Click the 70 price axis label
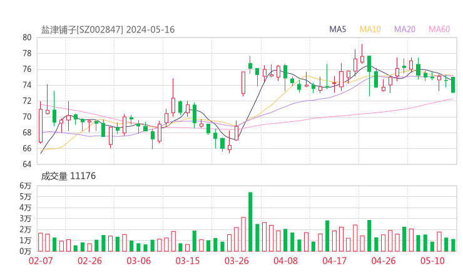Viewport: 463px width, 275px height. [x=27, y=117]
